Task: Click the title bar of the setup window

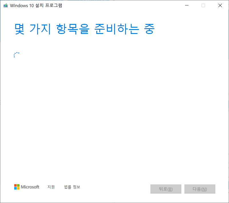Action: click(114, 5)
